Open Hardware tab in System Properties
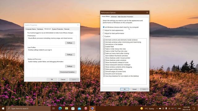Screen dimensions: 198x111 [40, 29]
